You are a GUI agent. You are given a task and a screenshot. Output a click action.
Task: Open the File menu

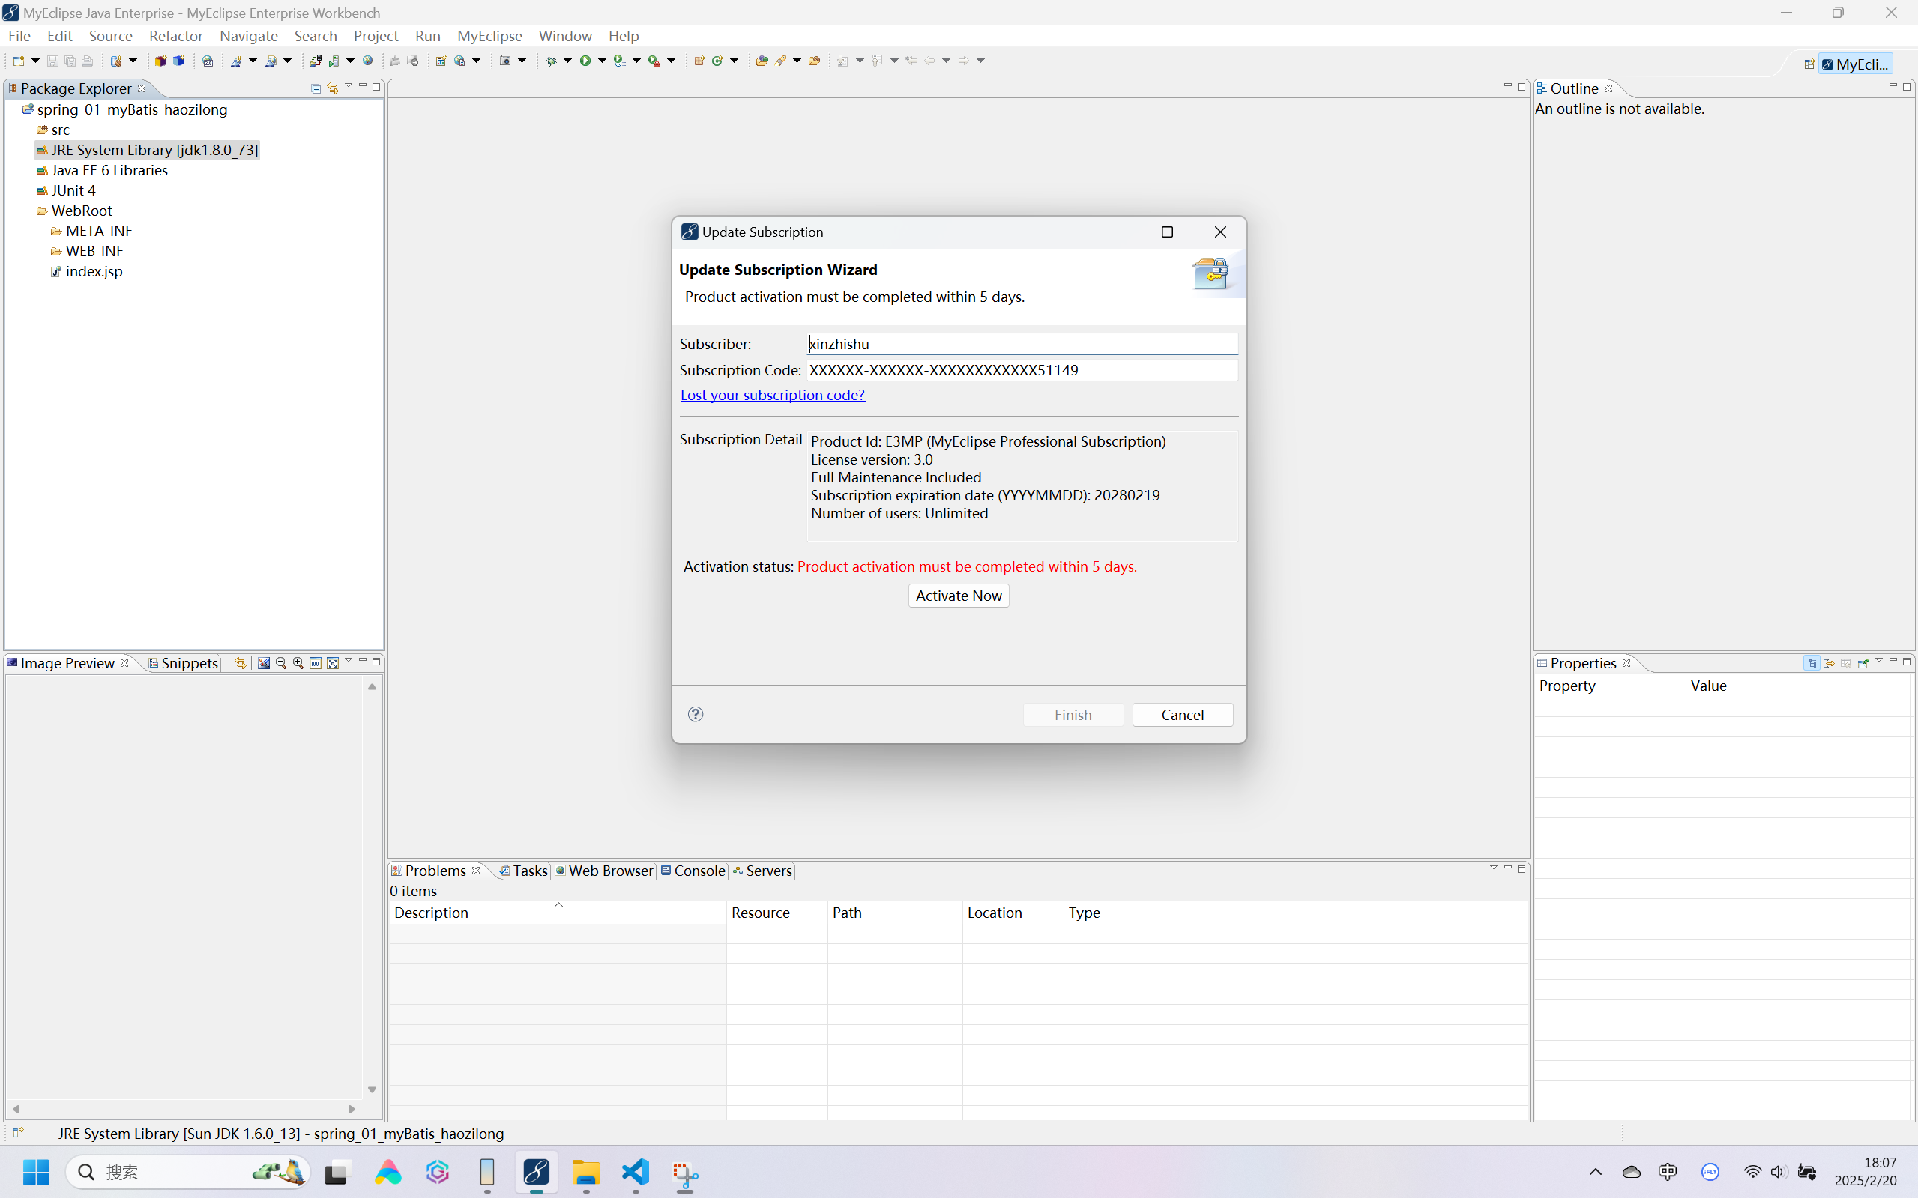[x=19, y=36]
